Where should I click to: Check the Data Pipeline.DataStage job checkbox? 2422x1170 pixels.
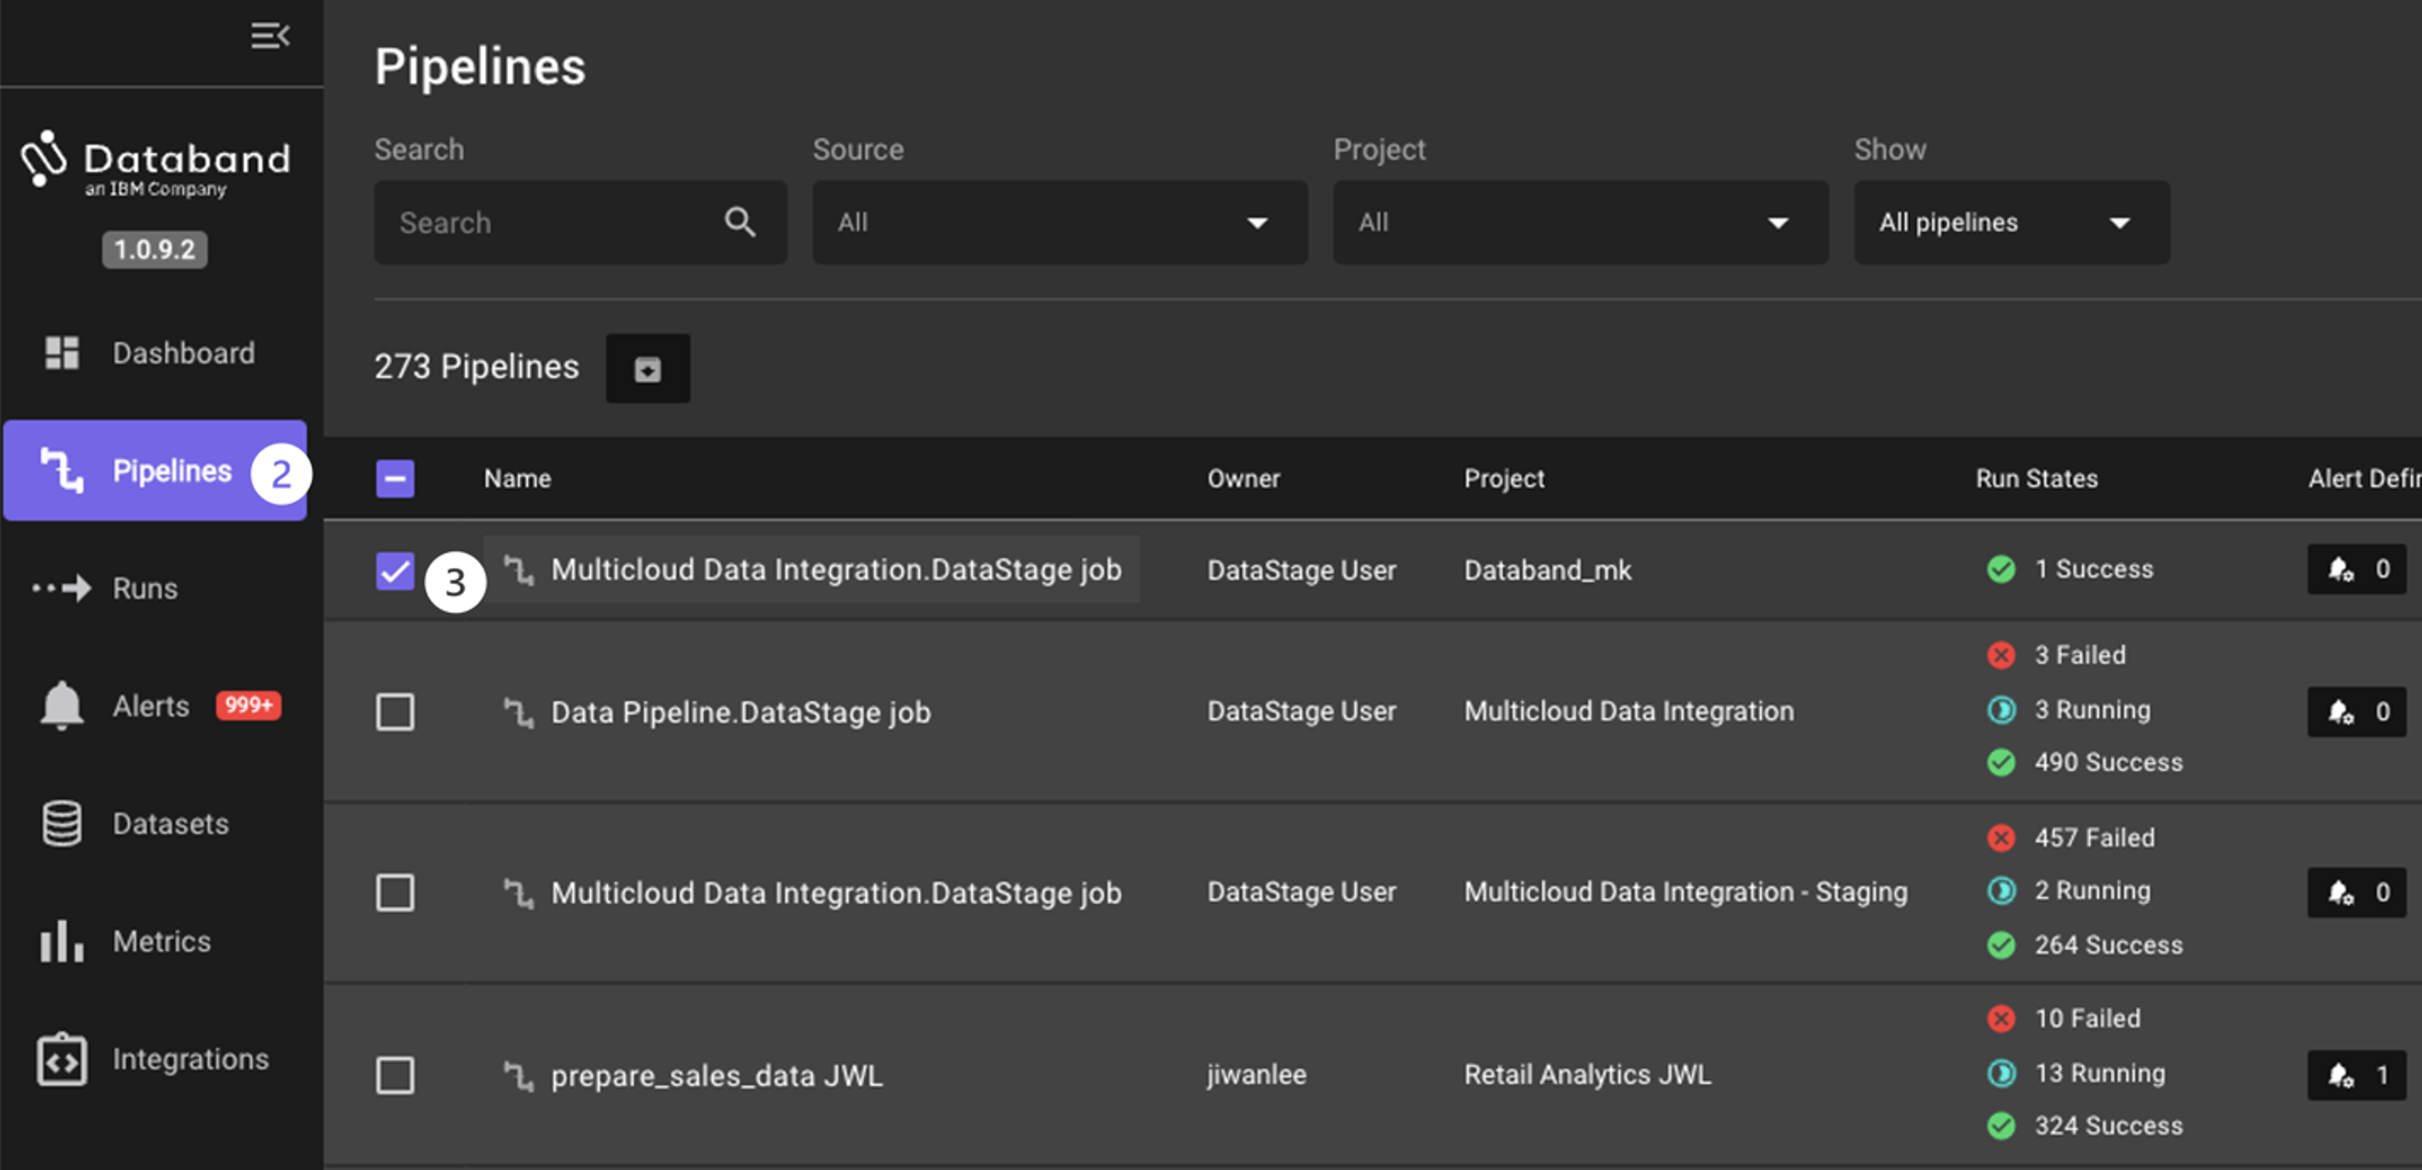[396, 712]
